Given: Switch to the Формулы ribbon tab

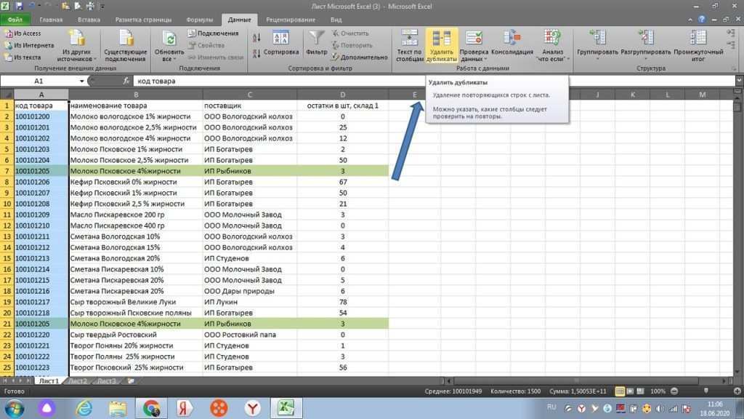Looking at the screenshot, I should (x=201, y=20).
